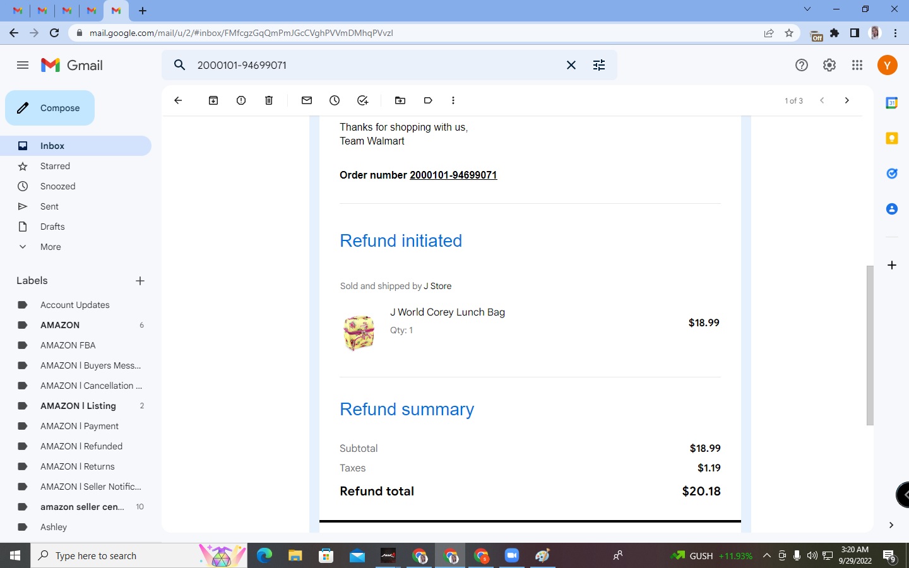The image size is (909, 568).
Task: Open Google Tasks side panel
Action: (892, 174)
